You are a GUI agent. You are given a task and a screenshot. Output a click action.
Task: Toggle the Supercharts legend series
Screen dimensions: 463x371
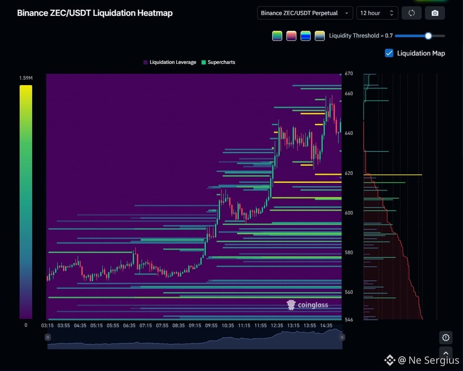[x=218, y=62]
